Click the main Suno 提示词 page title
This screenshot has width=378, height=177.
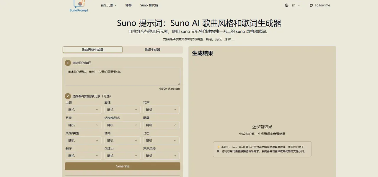pyautogui.click(x=199, y=23)
